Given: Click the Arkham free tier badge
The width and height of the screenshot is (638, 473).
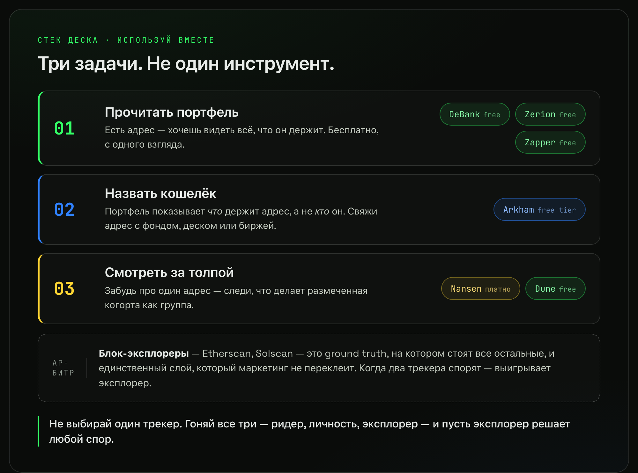Looking at the screenshot, I should coord(539,209).
